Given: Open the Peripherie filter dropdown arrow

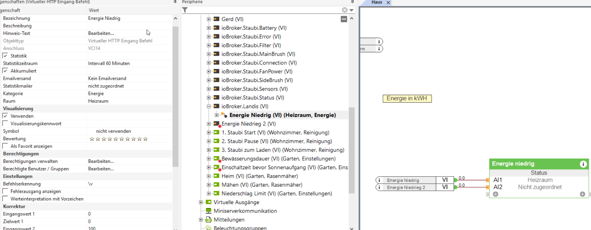Looking at the screenshot, I should click(x=352, y=10).
